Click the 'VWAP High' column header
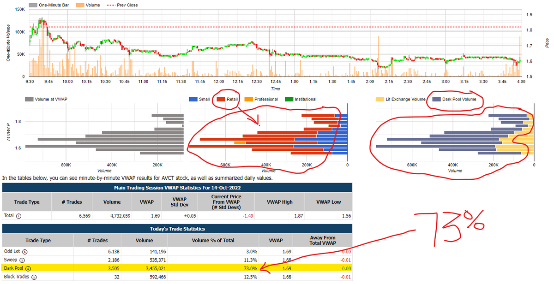The width and height of the screenshot is (554, 284). pos(280,202)
